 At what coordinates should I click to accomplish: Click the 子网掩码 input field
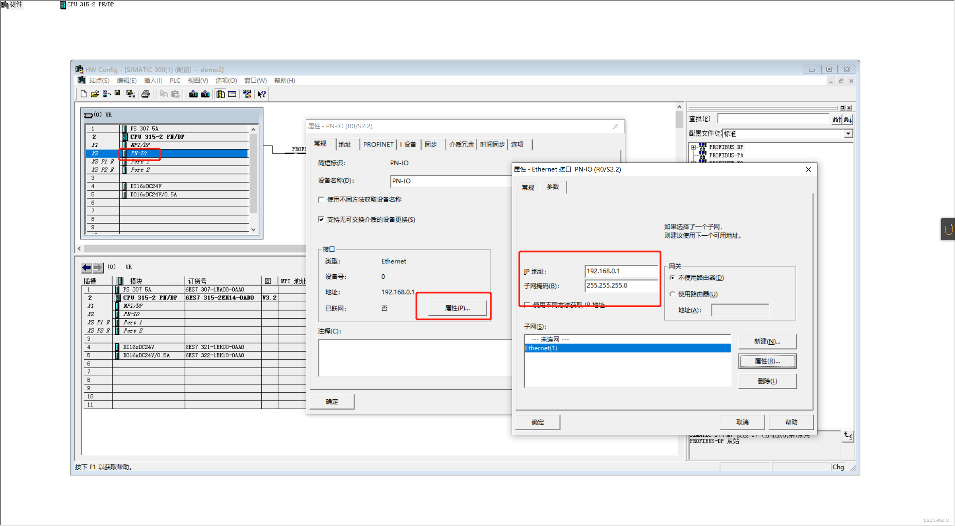pos(621,285)
